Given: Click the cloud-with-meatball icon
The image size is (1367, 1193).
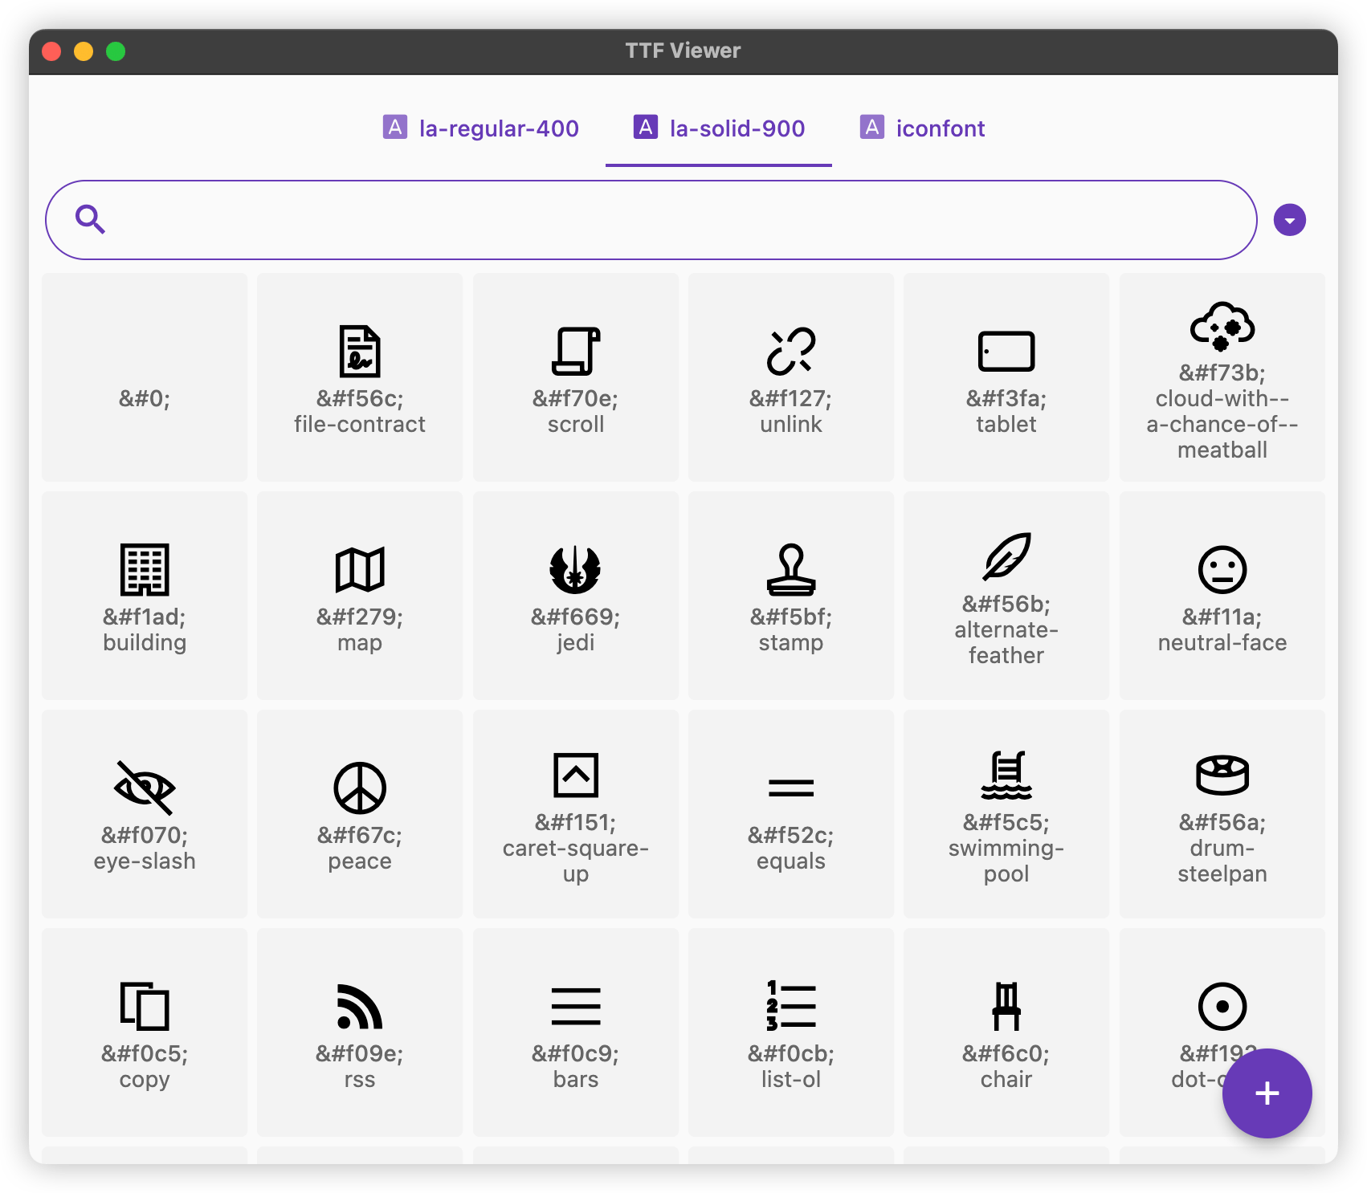Looking at the screenshot, I should click(1222, 326).
